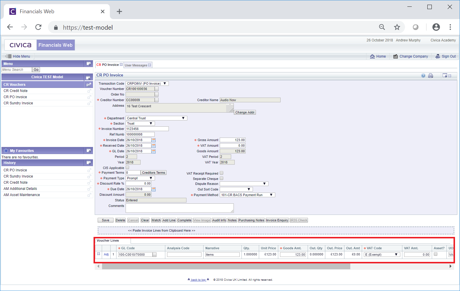
Task: Open Department dropdown
Action: pyautogui.click(x=156, y=118)
